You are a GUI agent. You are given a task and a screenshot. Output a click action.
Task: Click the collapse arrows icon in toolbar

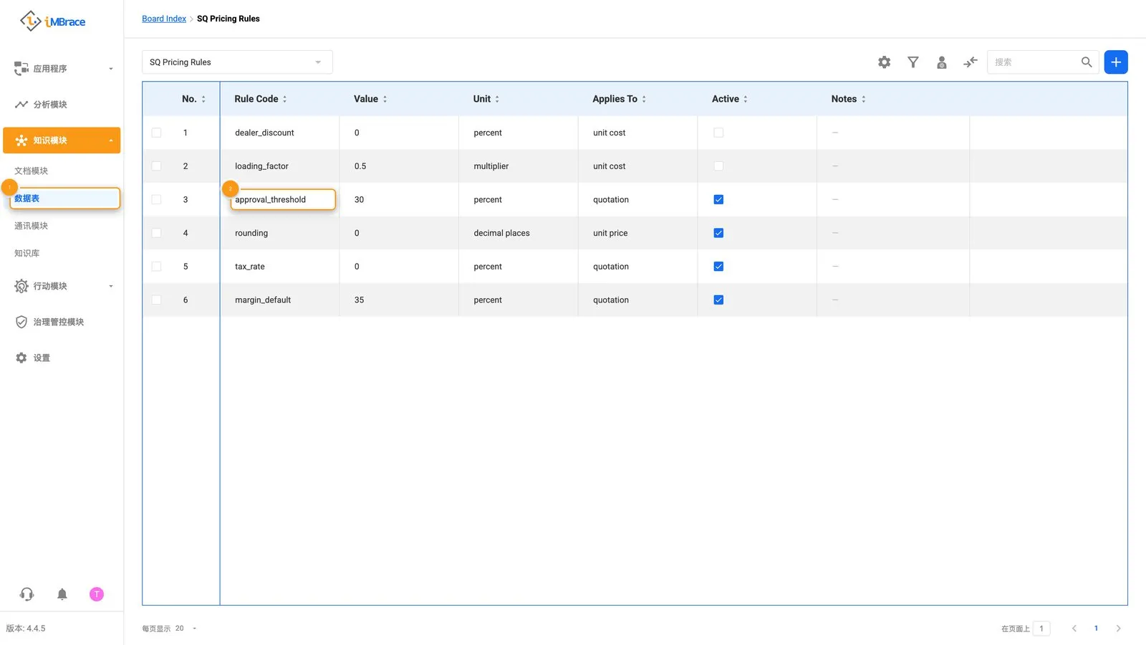(x=971, y=62)
